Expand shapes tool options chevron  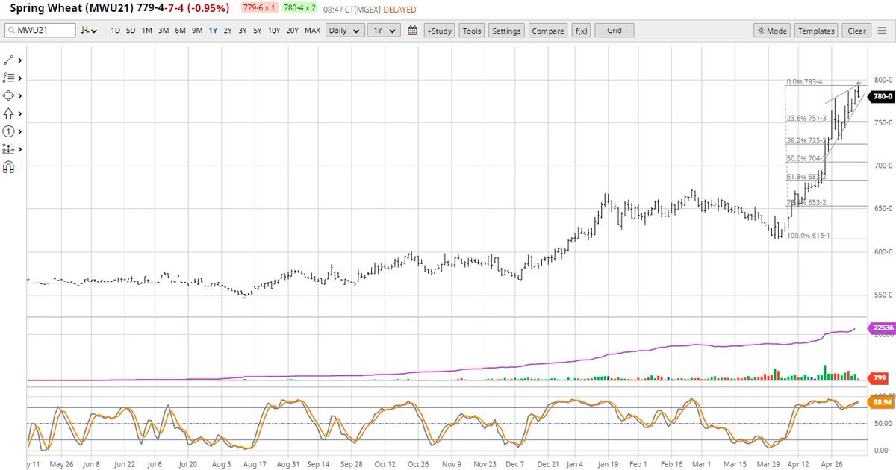click(20, 95)
